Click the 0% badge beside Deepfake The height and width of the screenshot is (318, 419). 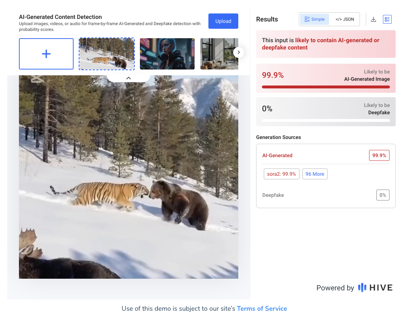[383, 195]
